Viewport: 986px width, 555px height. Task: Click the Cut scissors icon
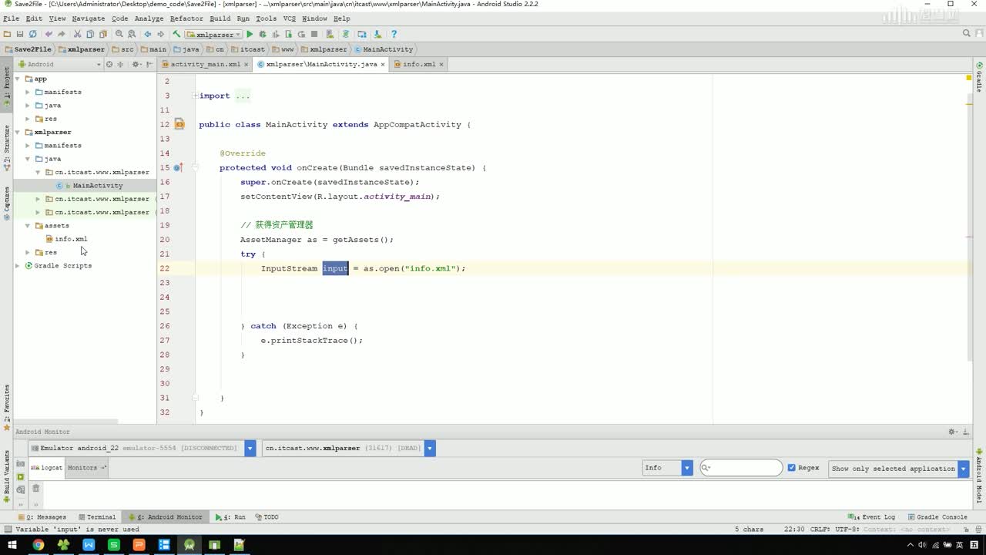77,34
